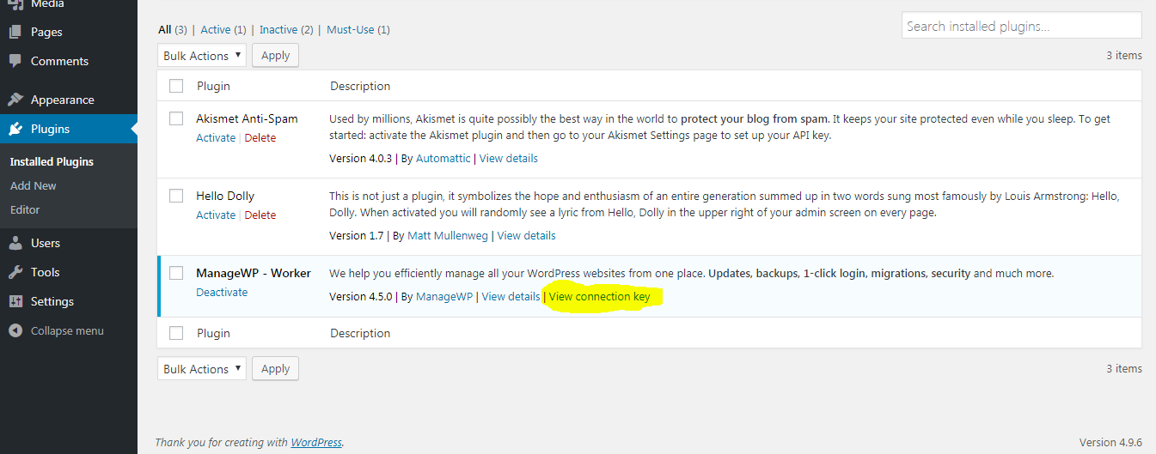Open Add New plugin submenu item
Screen dimensions: 1156x454
[34, 185]
